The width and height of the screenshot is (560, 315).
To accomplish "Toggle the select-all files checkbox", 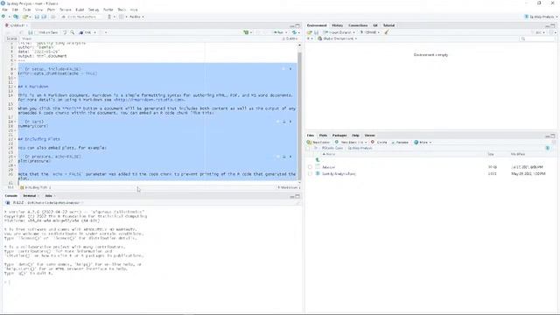I will 308,148.
